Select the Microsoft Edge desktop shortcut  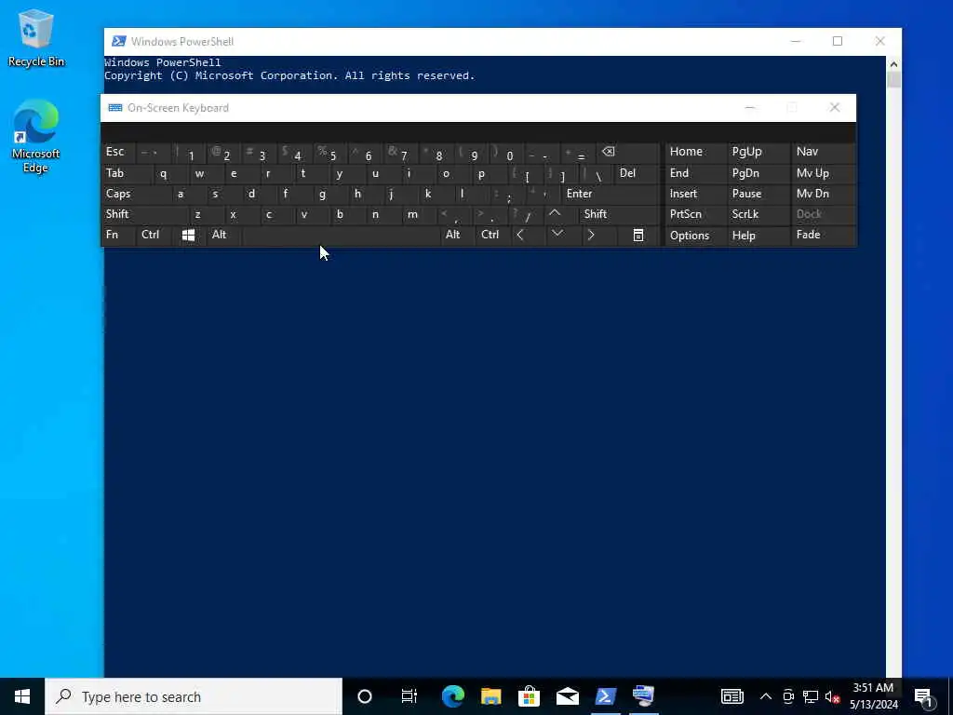tap(36, 137)
